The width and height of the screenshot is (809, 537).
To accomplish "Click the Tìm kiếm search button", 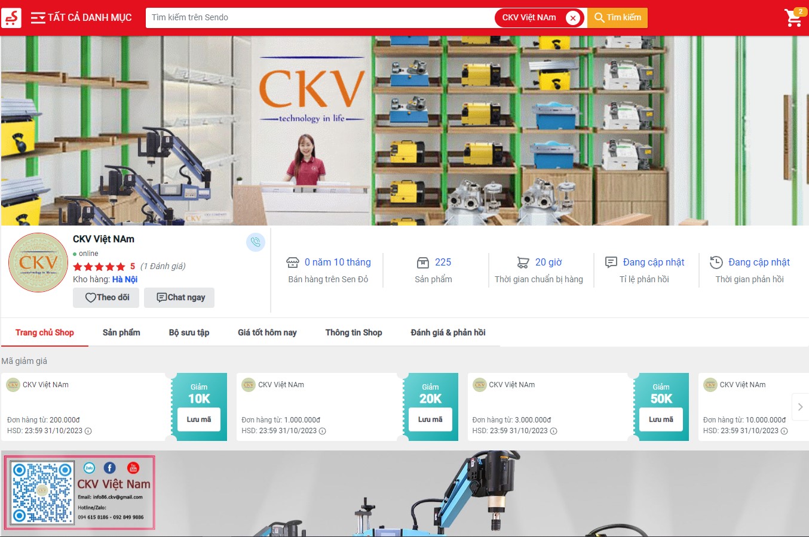I will 617,18.
